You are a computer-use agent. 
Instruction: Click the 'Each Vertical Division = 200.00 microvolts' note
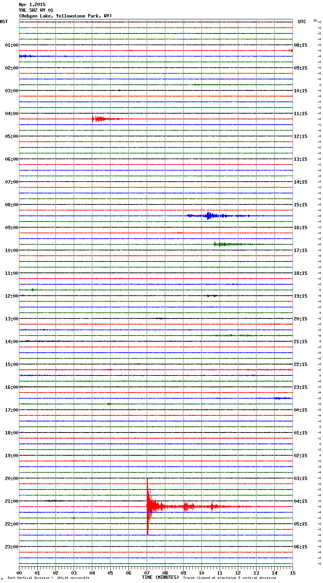click(x=48, y=578)
